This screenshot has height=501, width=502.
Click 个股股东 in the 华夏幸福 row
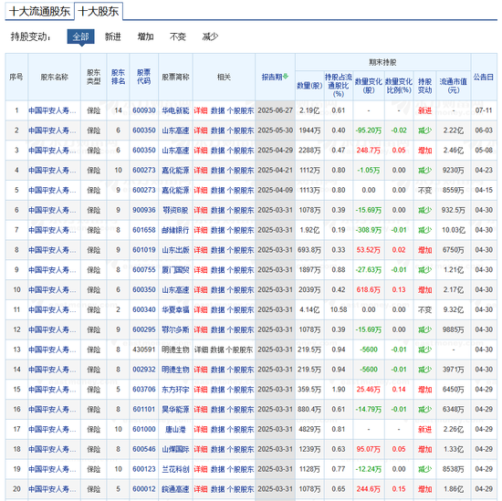240,309
